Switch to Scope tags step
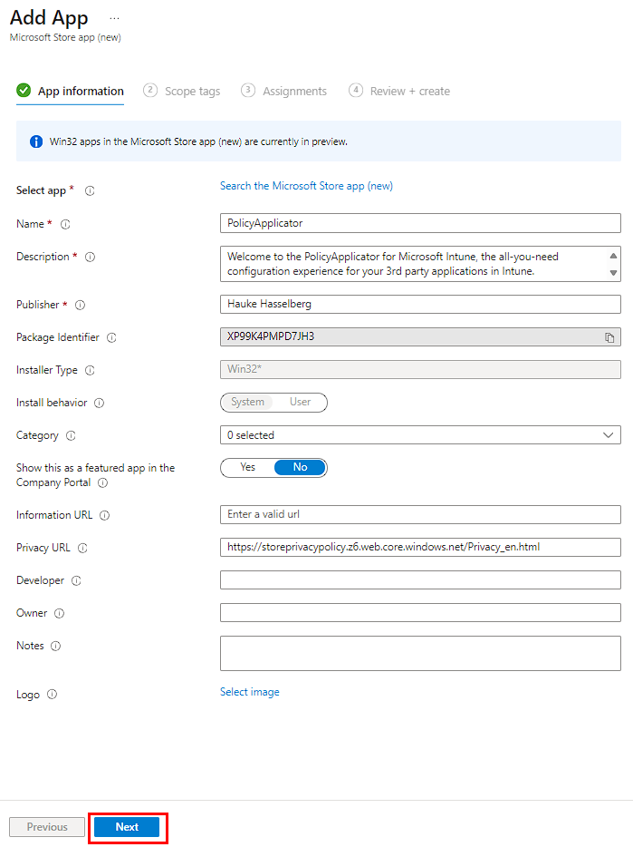 [x=182, y=92]
